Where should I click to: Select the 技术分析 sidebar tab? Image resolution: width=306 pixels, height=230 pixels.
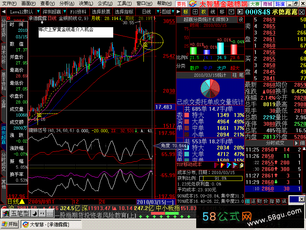tap(3, 54)
